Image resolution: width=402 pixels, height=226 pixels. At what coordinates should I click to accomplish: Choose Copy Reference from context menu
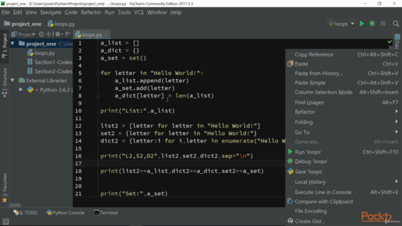pos(343,55)
